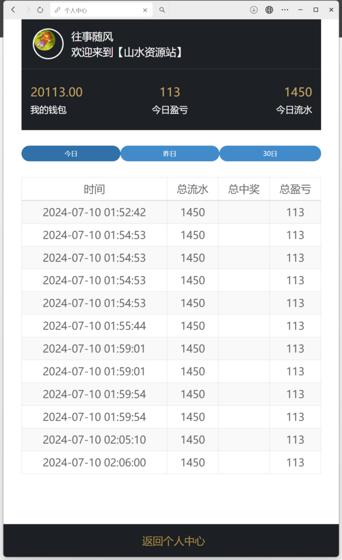Open the browser three-dot menu
The width and height of the screenshot is (342, 560).
[285, 9]
